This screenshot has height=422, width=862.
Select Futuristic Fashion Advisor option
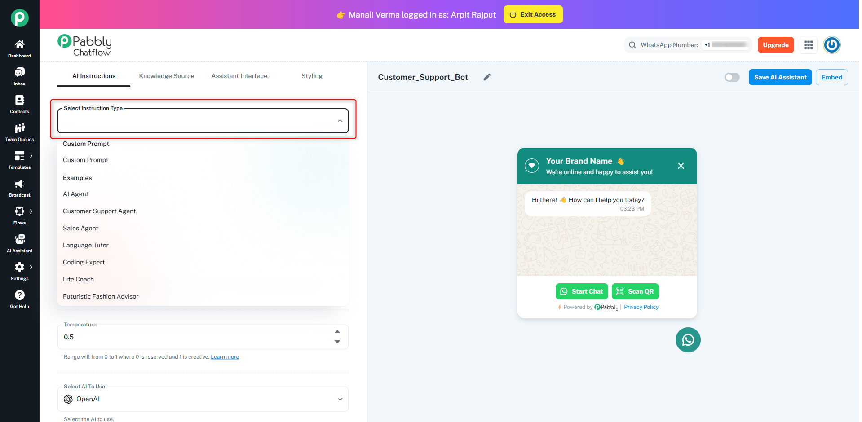tap(203, 296)
